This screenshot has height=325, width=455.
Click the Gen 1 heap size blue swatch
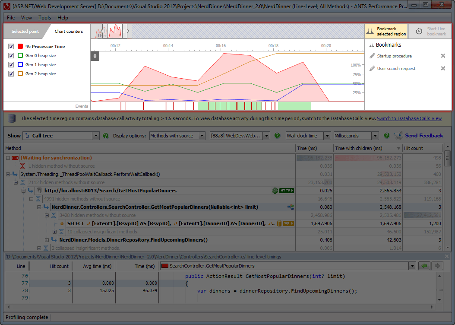[x=20, y=64]
